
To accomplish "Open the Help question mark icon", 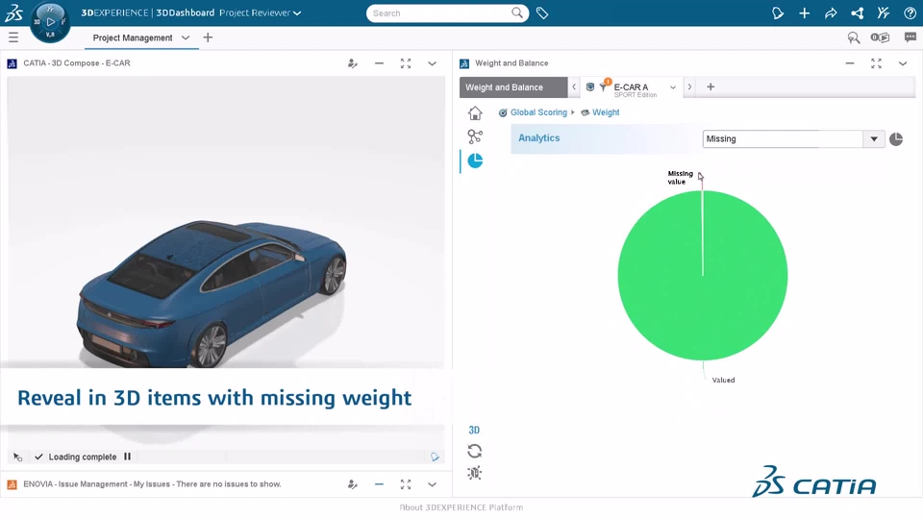I will tap(910, 12).
